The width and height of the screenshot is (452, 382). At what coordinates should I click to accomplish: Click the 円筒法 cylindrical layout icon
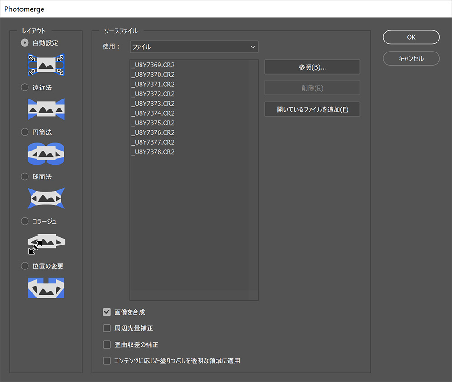[46, 154]
